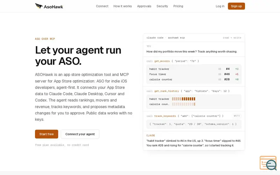Click the user prompt 'How did my portfolio move this week?'
This screenshot has width=280, height=175.
pyautogui.click(x=191, y=51)
